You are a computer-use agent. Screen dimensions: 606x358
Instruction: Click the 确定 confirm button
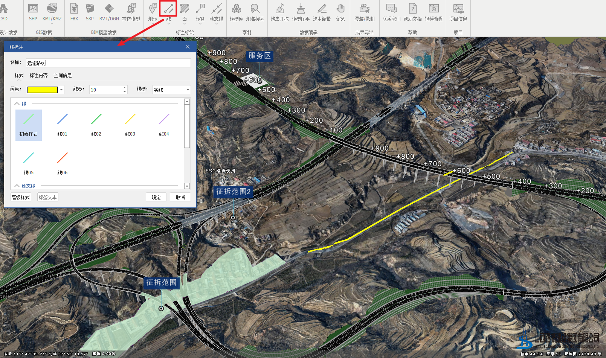(x=156, y=197)
